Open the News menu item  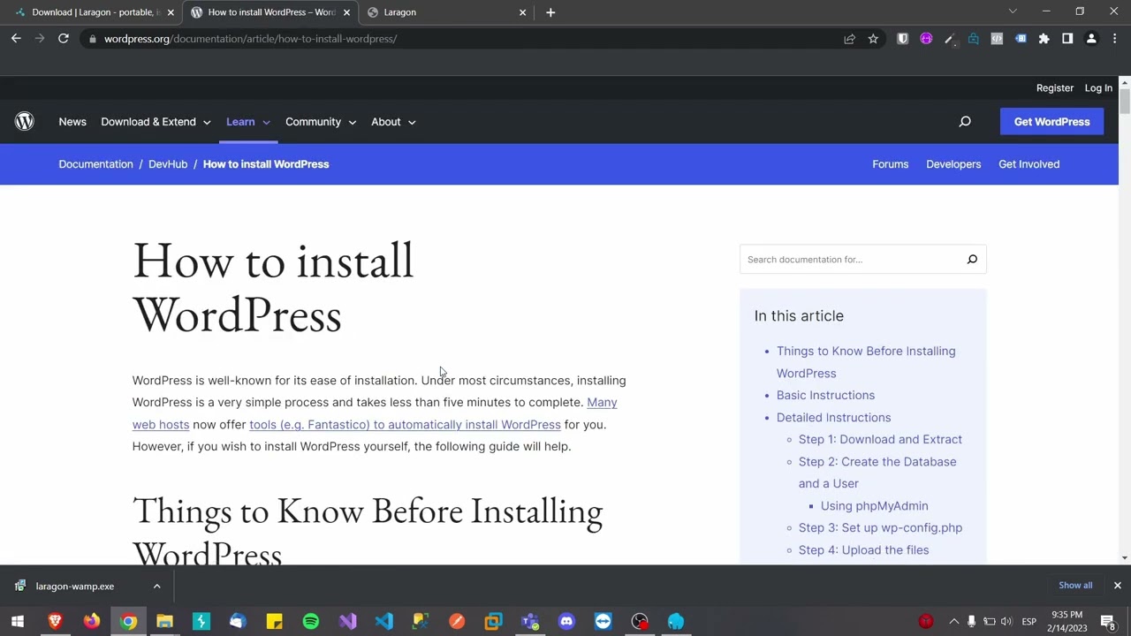[72, 122]
